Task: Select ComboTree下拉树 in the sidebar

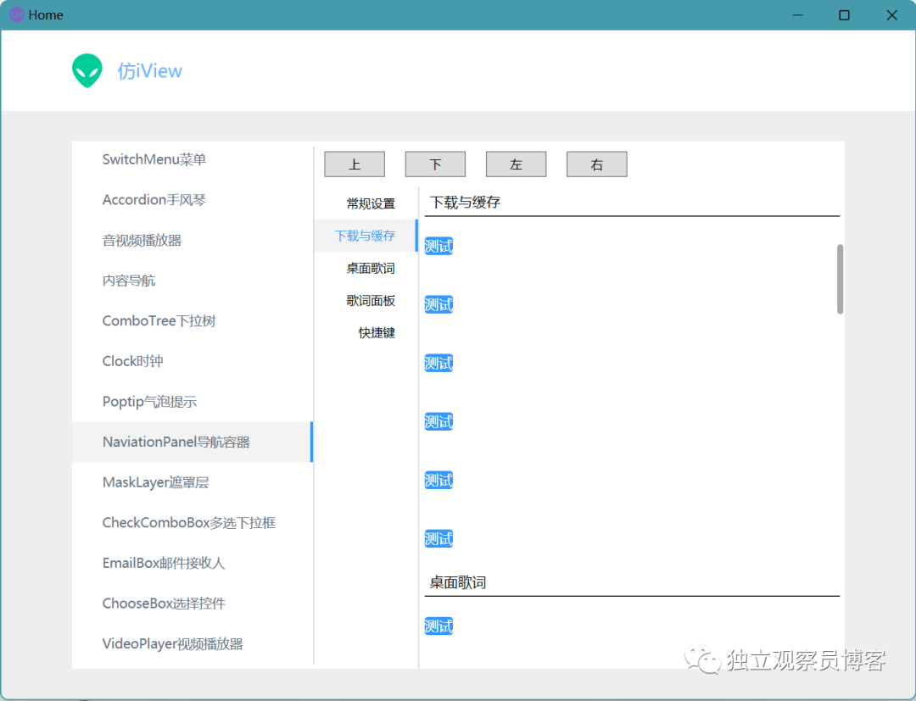Action: point(193,320)
